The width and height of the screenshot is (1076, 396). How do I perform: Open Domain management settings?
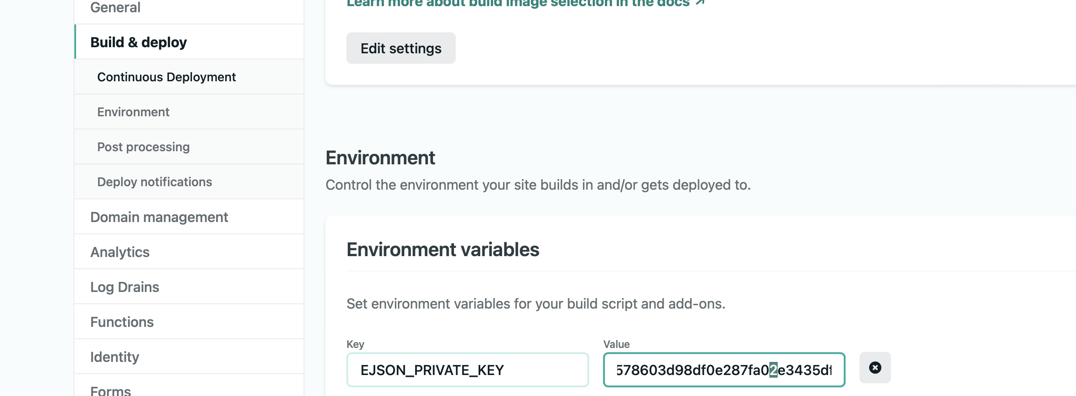(x=159, y=217)
